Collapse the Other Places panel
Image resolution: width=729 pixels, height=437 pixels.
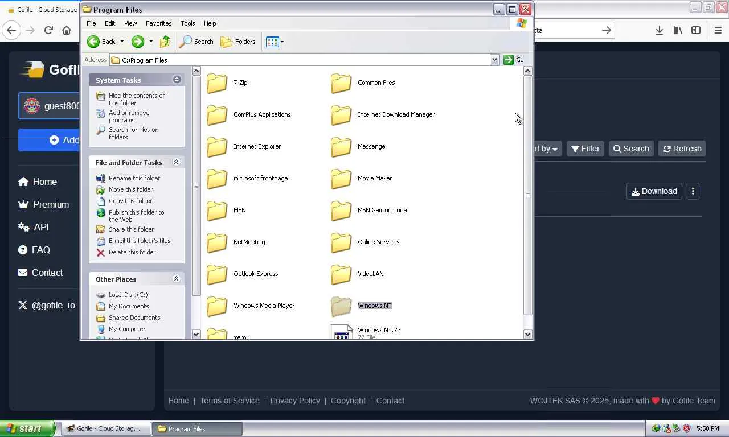pos(177,279)
